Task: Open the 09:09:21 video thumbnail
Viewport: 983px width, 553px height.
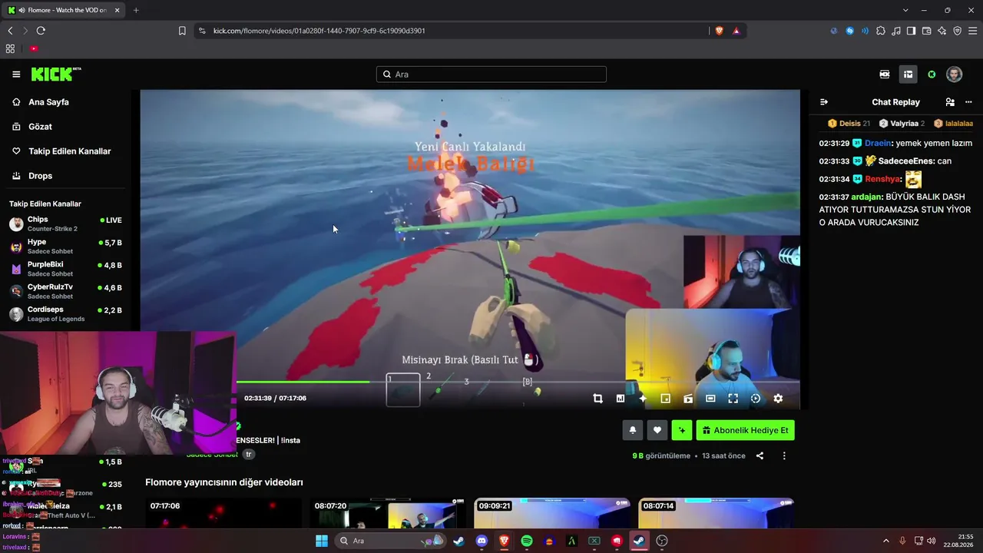Action: click(x=552, y=513)
